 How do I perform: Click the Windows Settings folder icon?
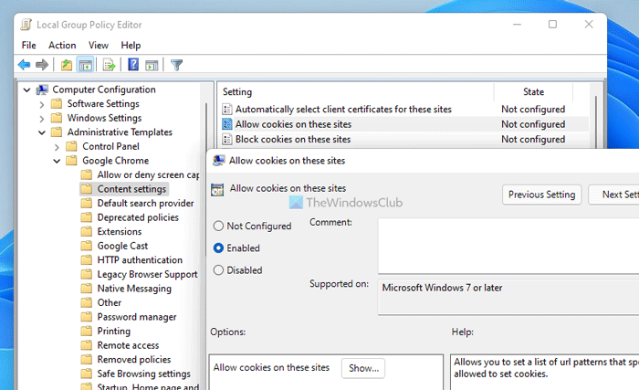coord(57,118)
